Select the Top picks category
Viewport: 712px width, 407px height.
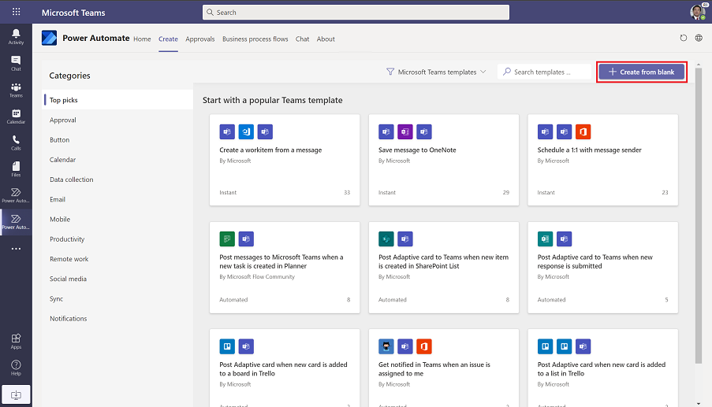[x=118, y=100]
